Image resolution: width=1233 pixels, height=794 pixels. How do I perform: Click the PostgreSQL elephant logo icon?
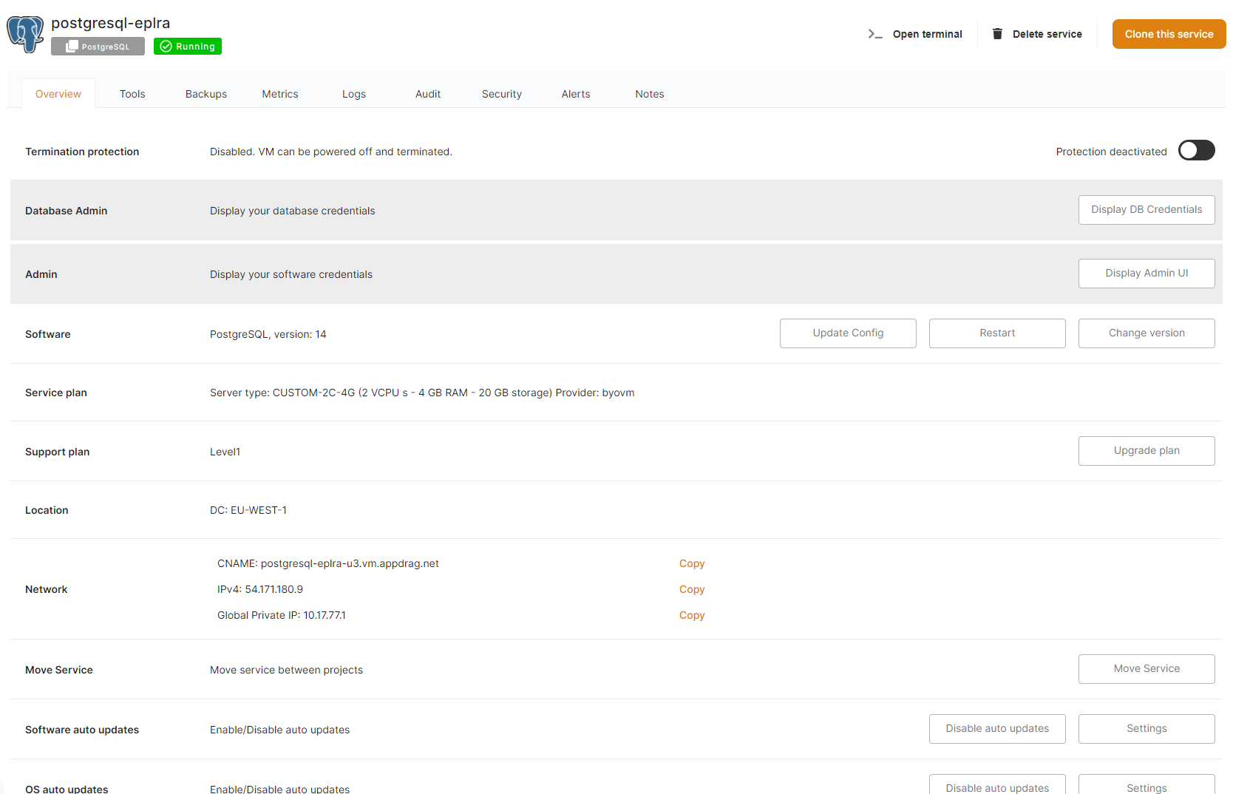pyautogui.click(x=25, y=35)
